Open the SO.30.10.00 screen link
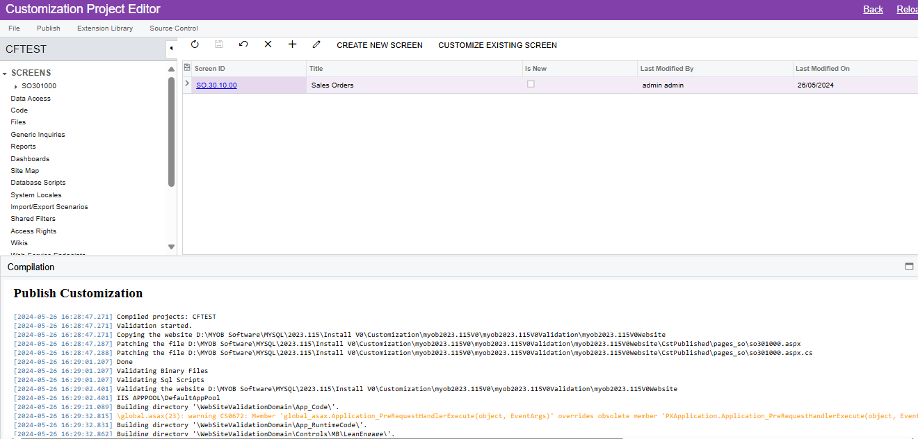The width and height of the screenshot is (918, 439). click(x=216, y=85)
